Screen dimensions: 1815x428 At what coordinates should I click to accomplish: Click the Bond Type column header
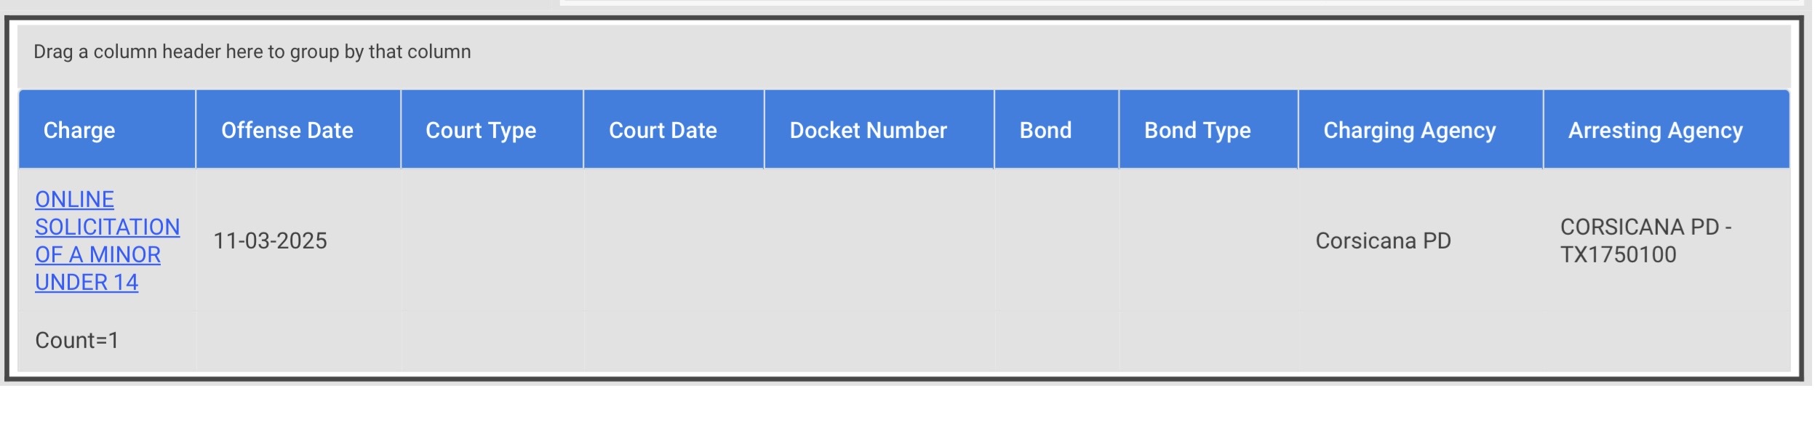pos(1197,130)
